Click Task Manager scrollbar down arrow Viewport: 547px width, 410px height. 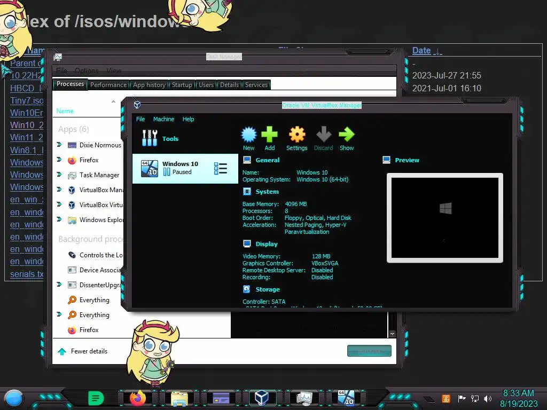tap(392, 334)
